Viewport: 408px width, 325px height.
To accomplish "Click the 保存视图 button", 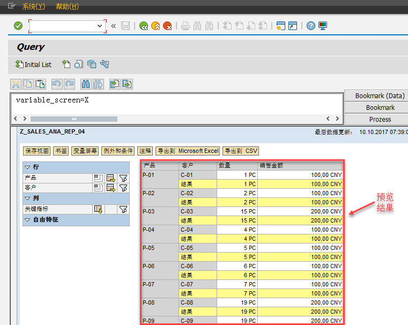I will 37,151.
